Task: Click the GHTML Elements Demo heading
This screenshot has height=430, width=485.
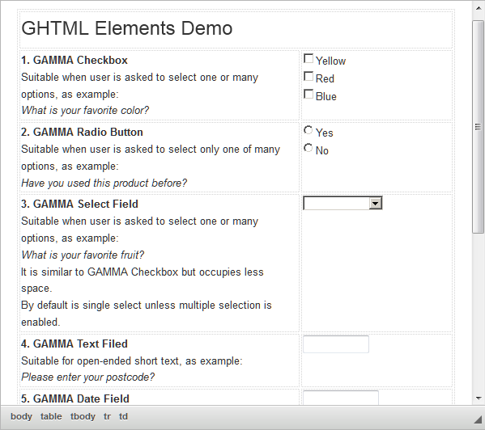Action: 127,28
